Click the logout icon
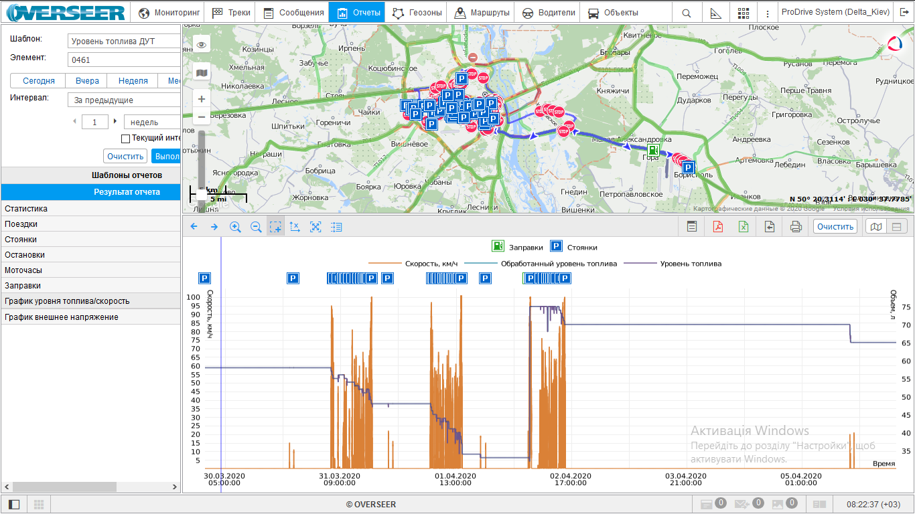Viewport: 915px width, 514px height. click(x=904, y=13)
